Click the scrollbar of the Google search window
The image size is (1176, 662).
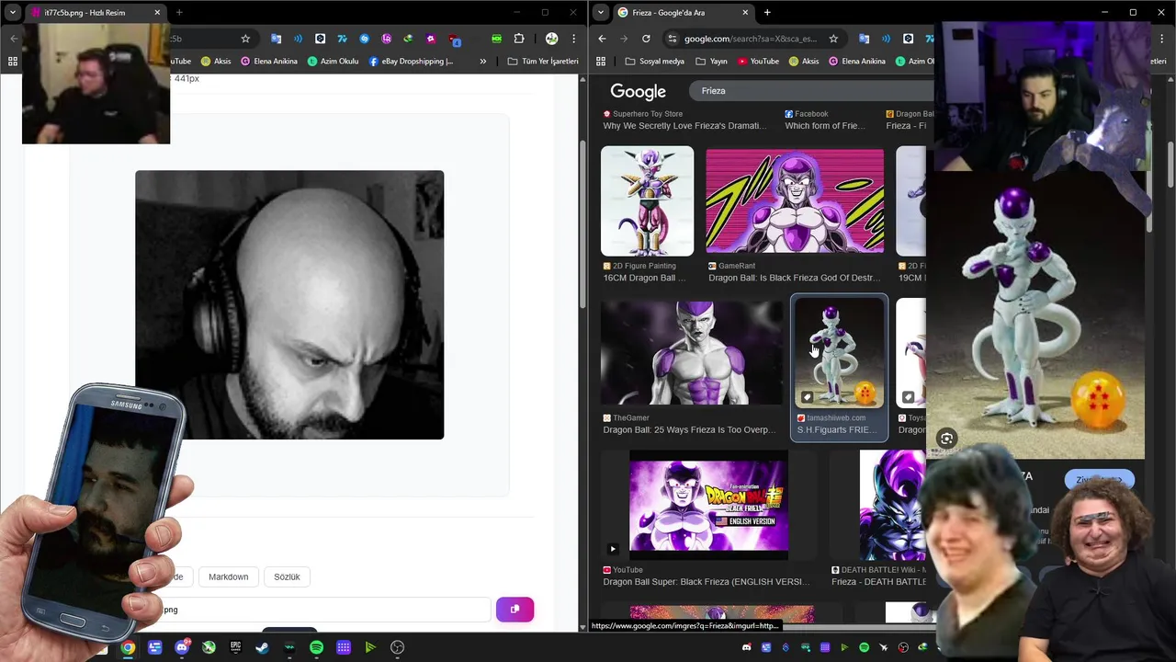pos(1171,165)
